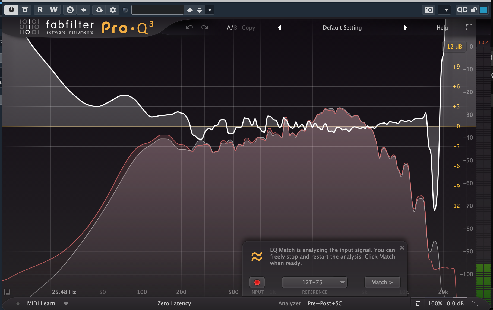Viewport: 493px width, 310px height.
Task: Switch A/B state
Action: click(232, 28)
